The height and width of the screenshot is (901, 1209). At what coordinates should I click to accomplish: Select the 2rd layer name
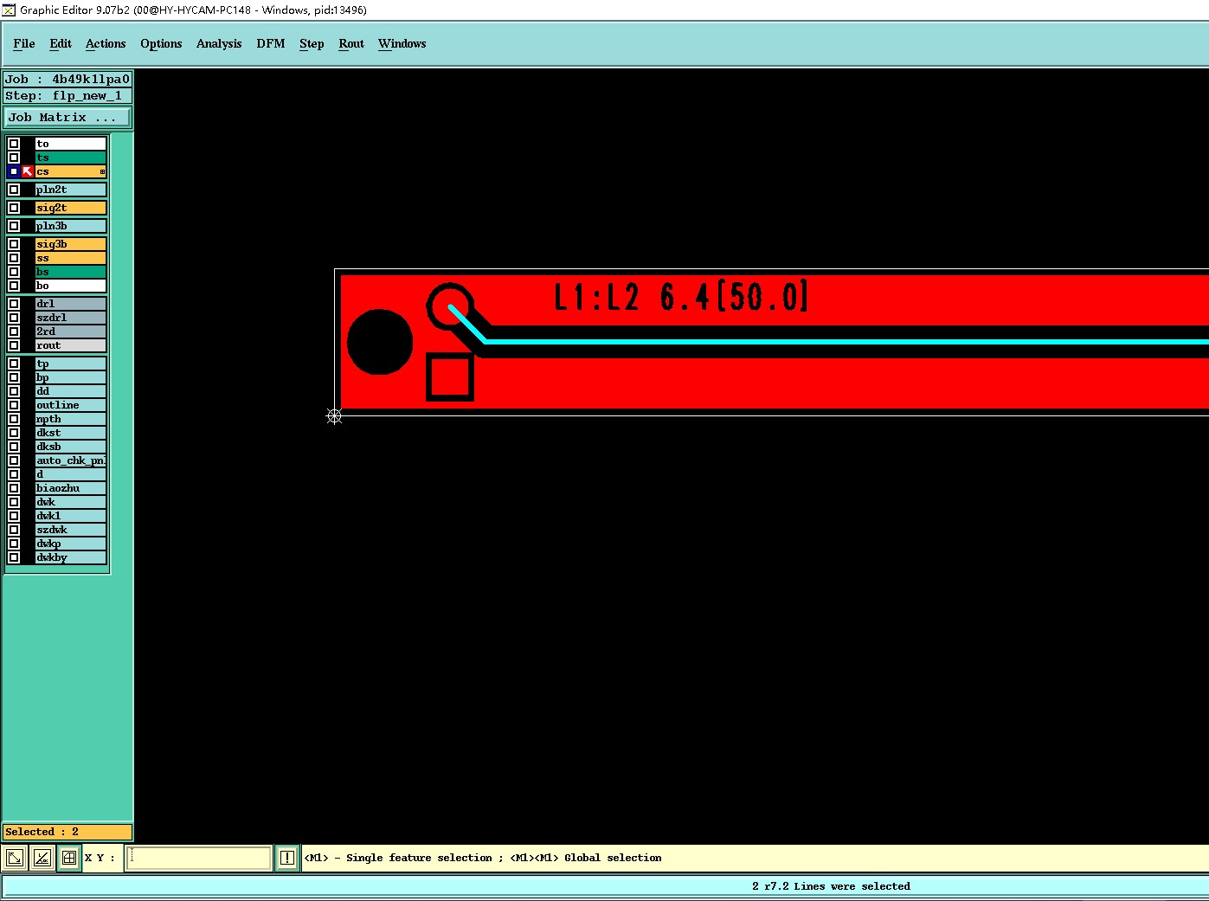[x=71, y=331]
